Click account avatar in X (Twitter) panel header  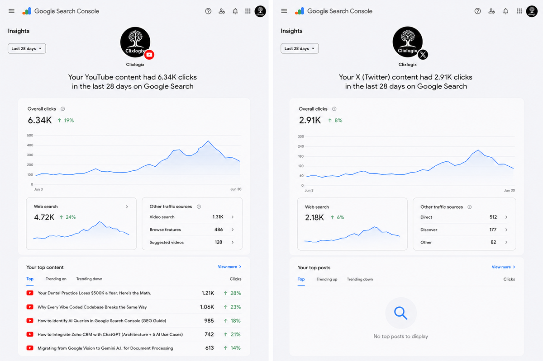pyautogui.click(x=532, y=11)
